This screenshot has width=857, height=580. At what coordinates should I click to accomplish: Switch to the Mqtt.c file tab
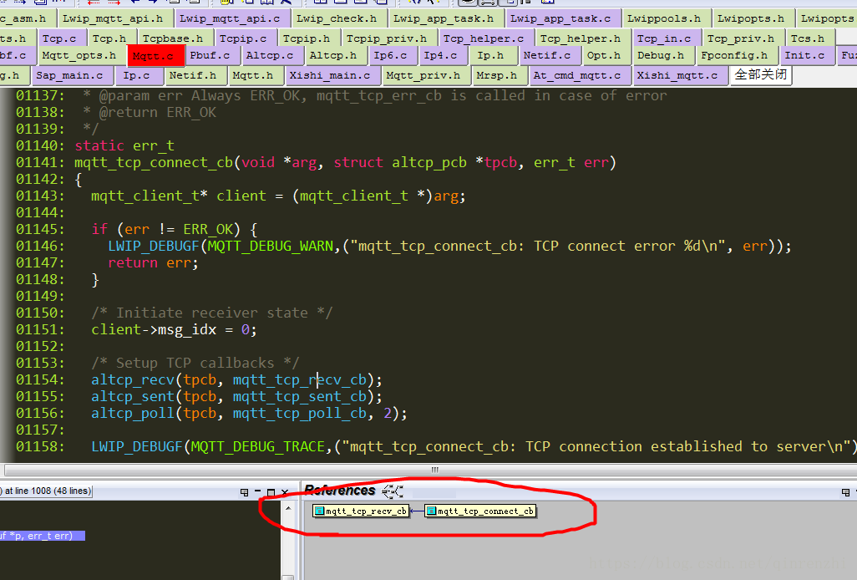(x=155, y=56)
